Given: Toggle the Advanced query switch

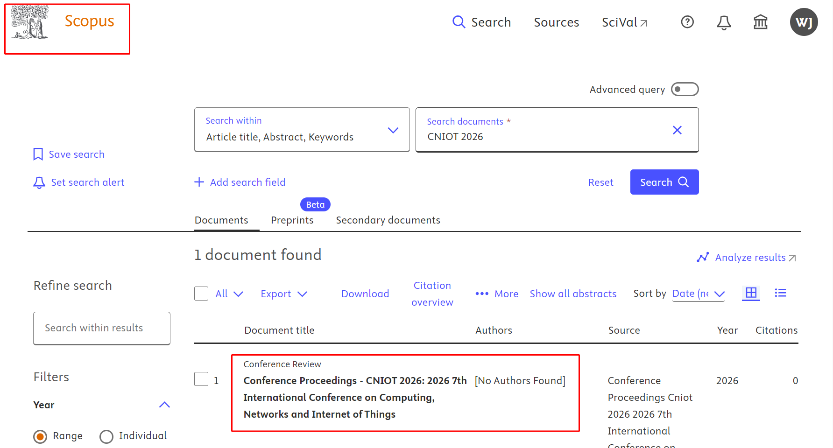Looking at the screenshot, I should tap(685, 89).
